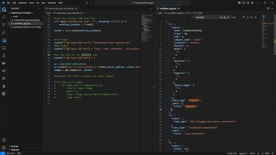Open the Extensions view

point(4,40)
